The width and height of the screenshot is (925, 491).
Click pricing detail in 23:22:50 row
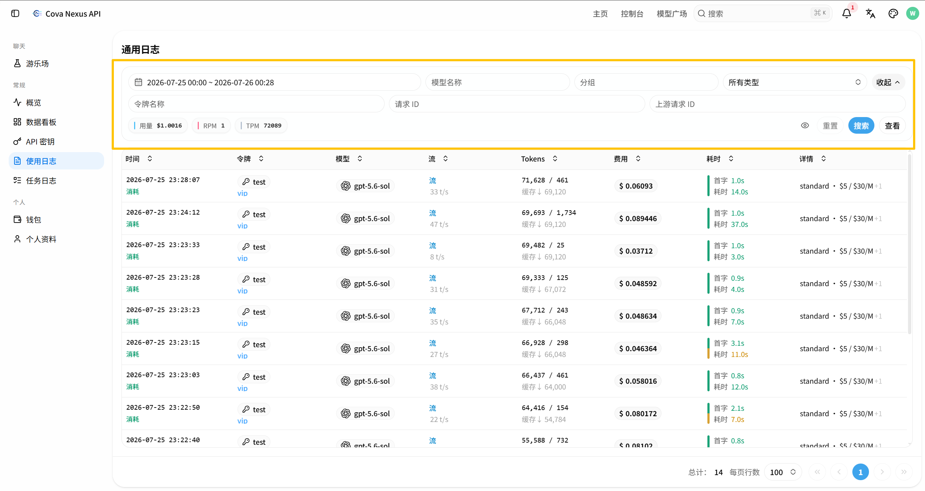(841, 413)
